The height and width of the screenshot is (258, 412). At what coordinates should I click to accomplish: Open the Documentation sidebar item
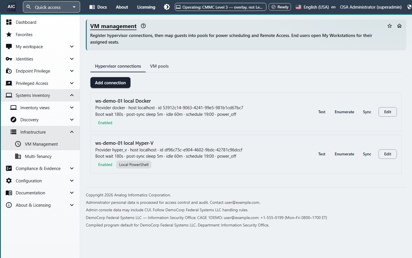pos(40,193)
